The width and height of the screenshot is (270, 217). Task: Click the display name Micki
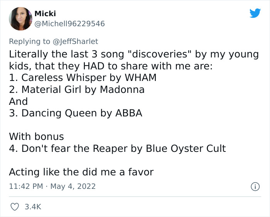(45, 13)
